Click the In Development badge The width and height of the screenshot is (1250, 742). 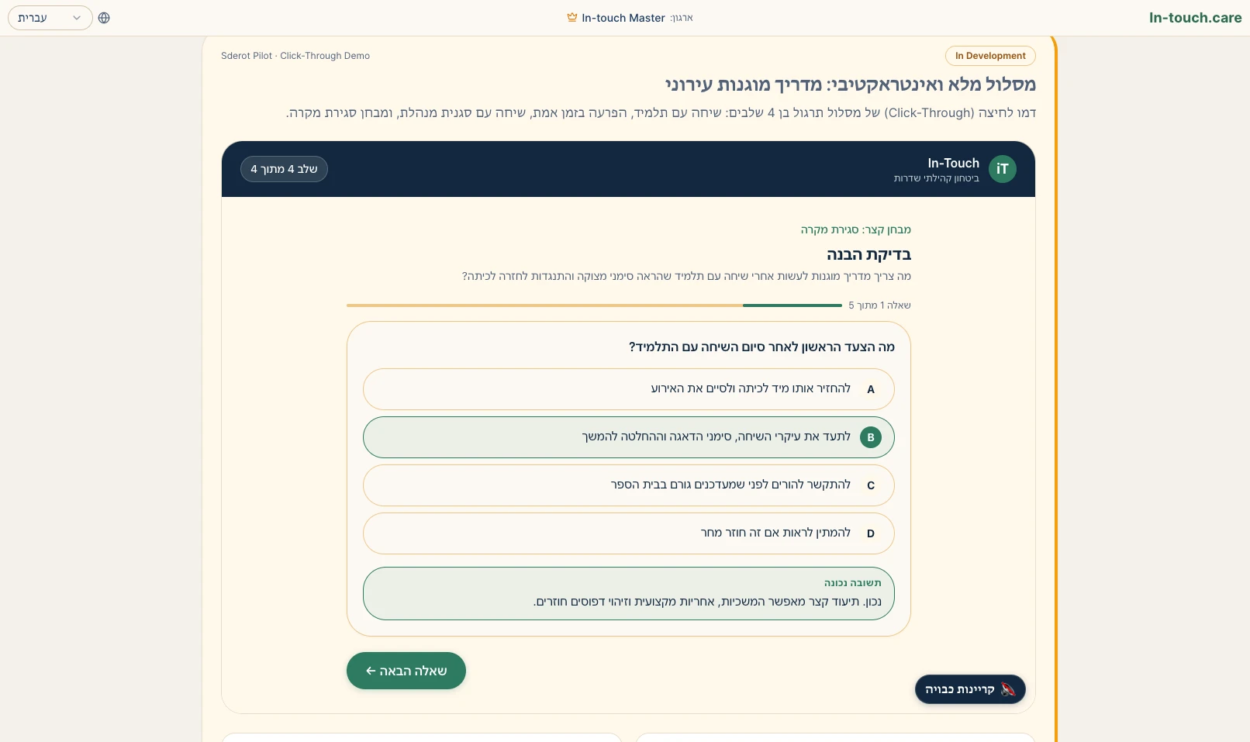pos(990,56)
